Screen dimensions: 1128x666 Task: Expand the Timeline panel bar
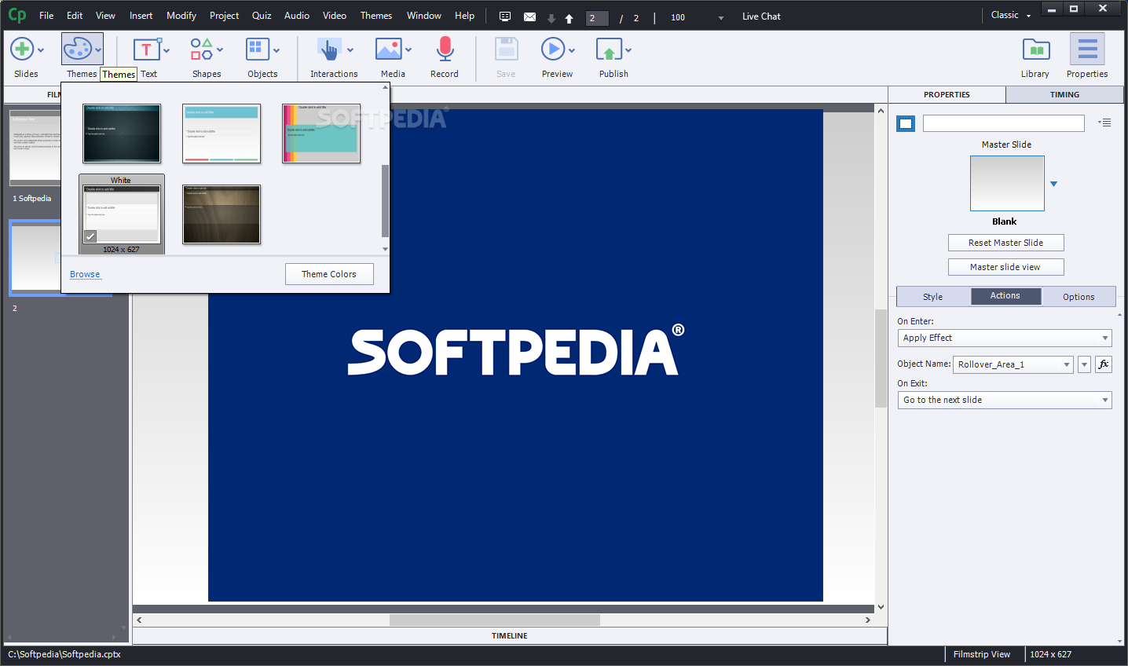click(510, 636)
